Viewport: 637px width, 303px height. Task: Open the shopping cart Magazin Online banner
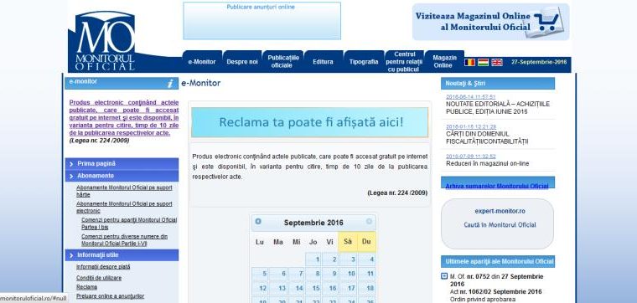(x=491, y=22)
